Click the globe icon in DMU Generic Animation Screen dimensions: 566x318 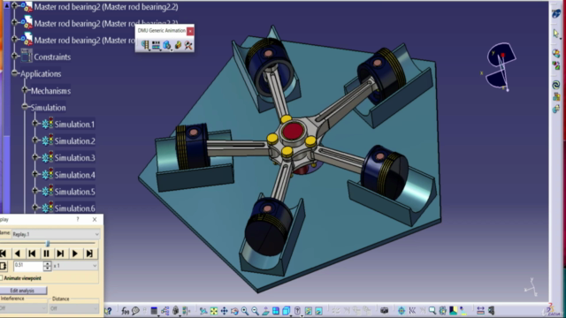167,45
